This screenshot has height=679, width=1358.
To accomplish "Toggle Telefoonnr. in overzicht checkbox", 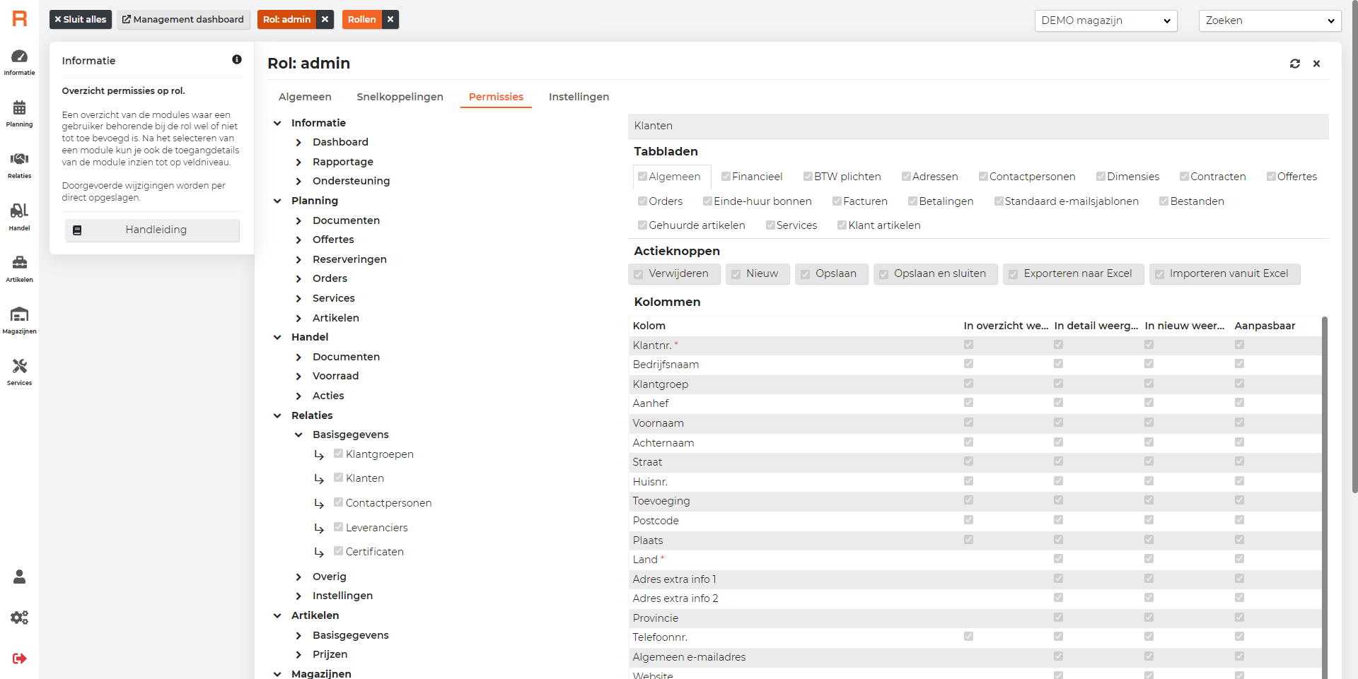I will pos(968,637).
